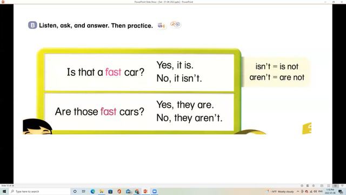
Task: Open the taskbar clock and date
Action: (x=330, y=191)
